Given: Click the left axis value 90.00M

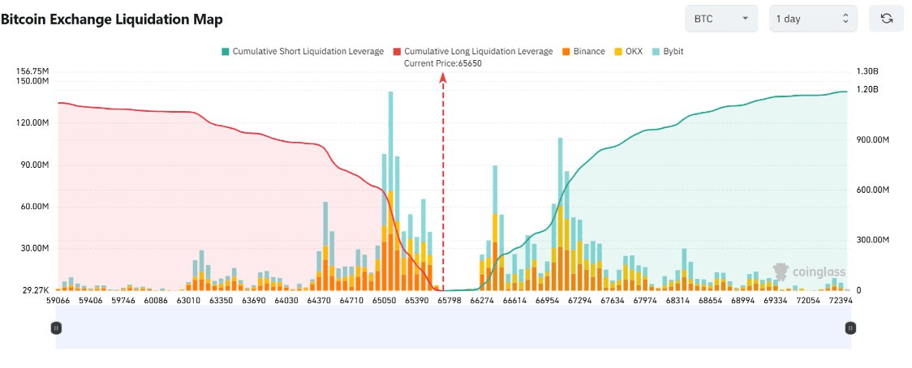Looking at the screenshot, I should point(36,165).
